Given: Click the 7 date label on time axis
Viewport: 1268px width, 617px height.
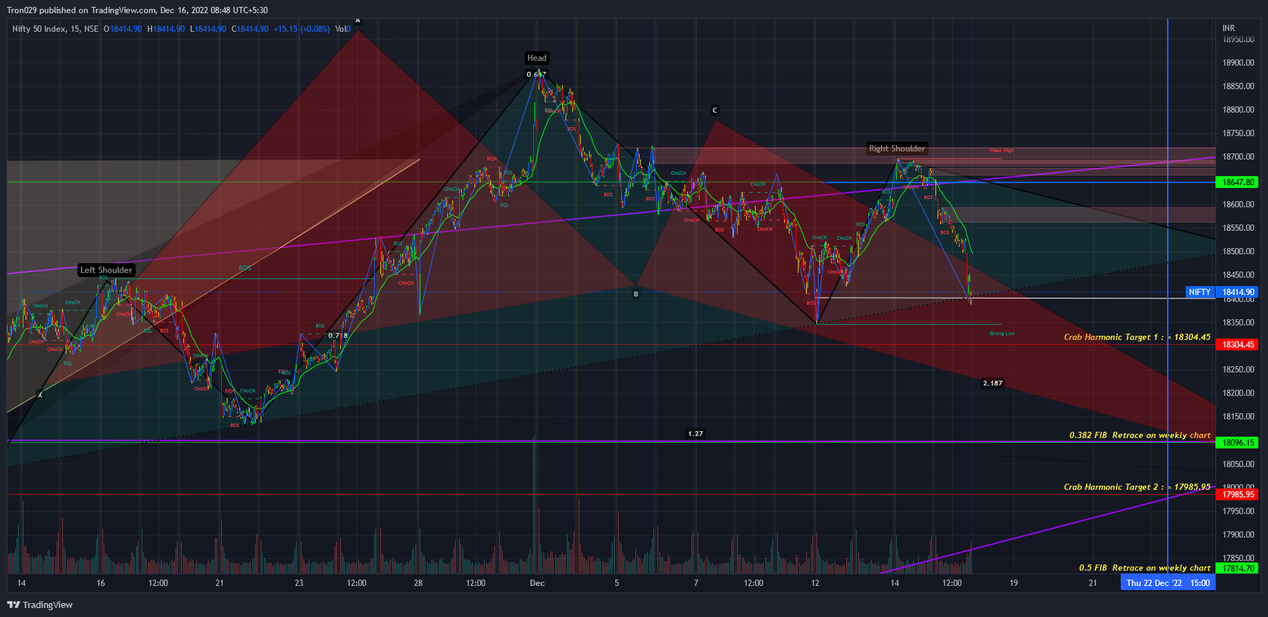Looking at the screenshot, I should click(x=696, y=583).
